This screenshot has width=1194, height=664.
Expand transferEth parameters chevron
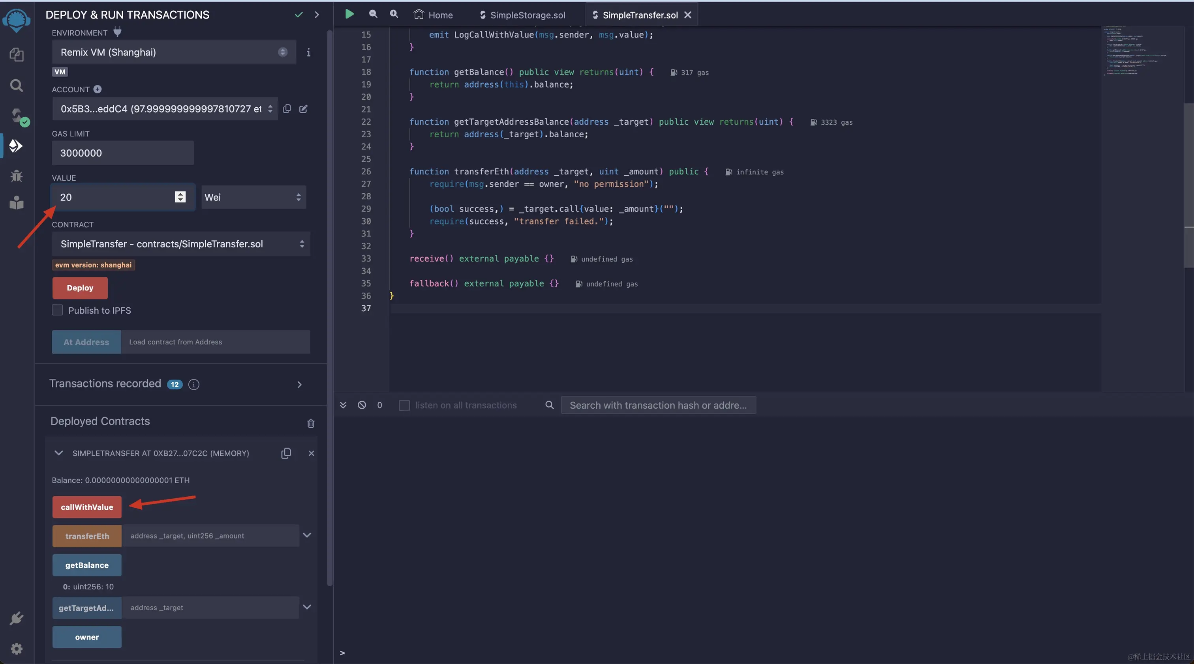[x=306, y=535]
